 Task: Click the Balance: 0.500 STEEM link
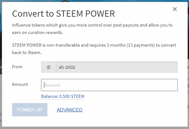pyautogui.click(x=63, y=97)
